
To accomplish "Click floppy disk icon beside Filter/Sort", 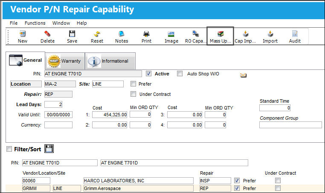I will (49, 149).
